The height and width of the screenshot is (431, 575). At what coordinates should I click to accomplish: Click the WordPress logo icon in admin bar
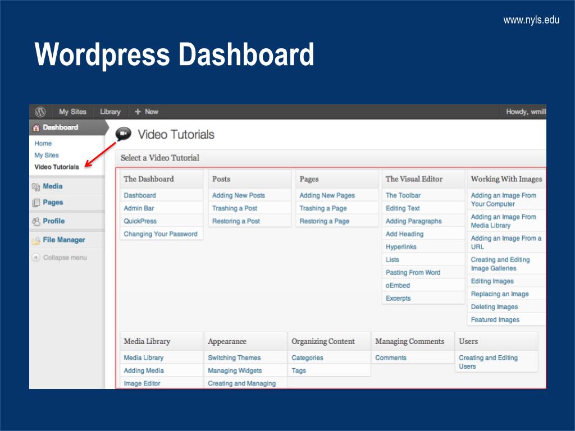pos(40,112)
